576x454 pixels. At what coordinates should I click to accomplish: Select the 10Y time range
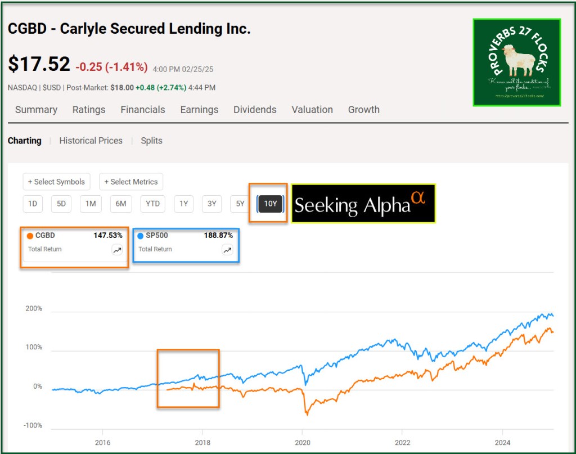271,204
